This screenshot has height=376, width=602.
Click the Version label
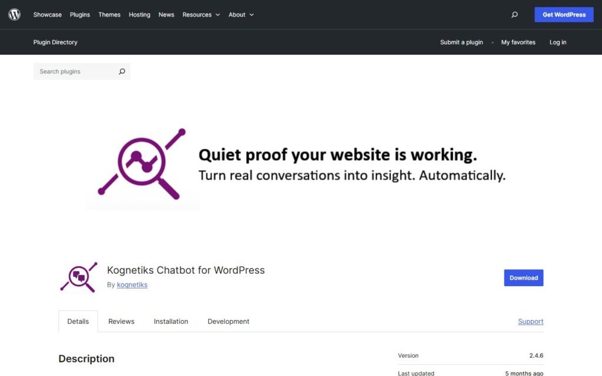408,355
